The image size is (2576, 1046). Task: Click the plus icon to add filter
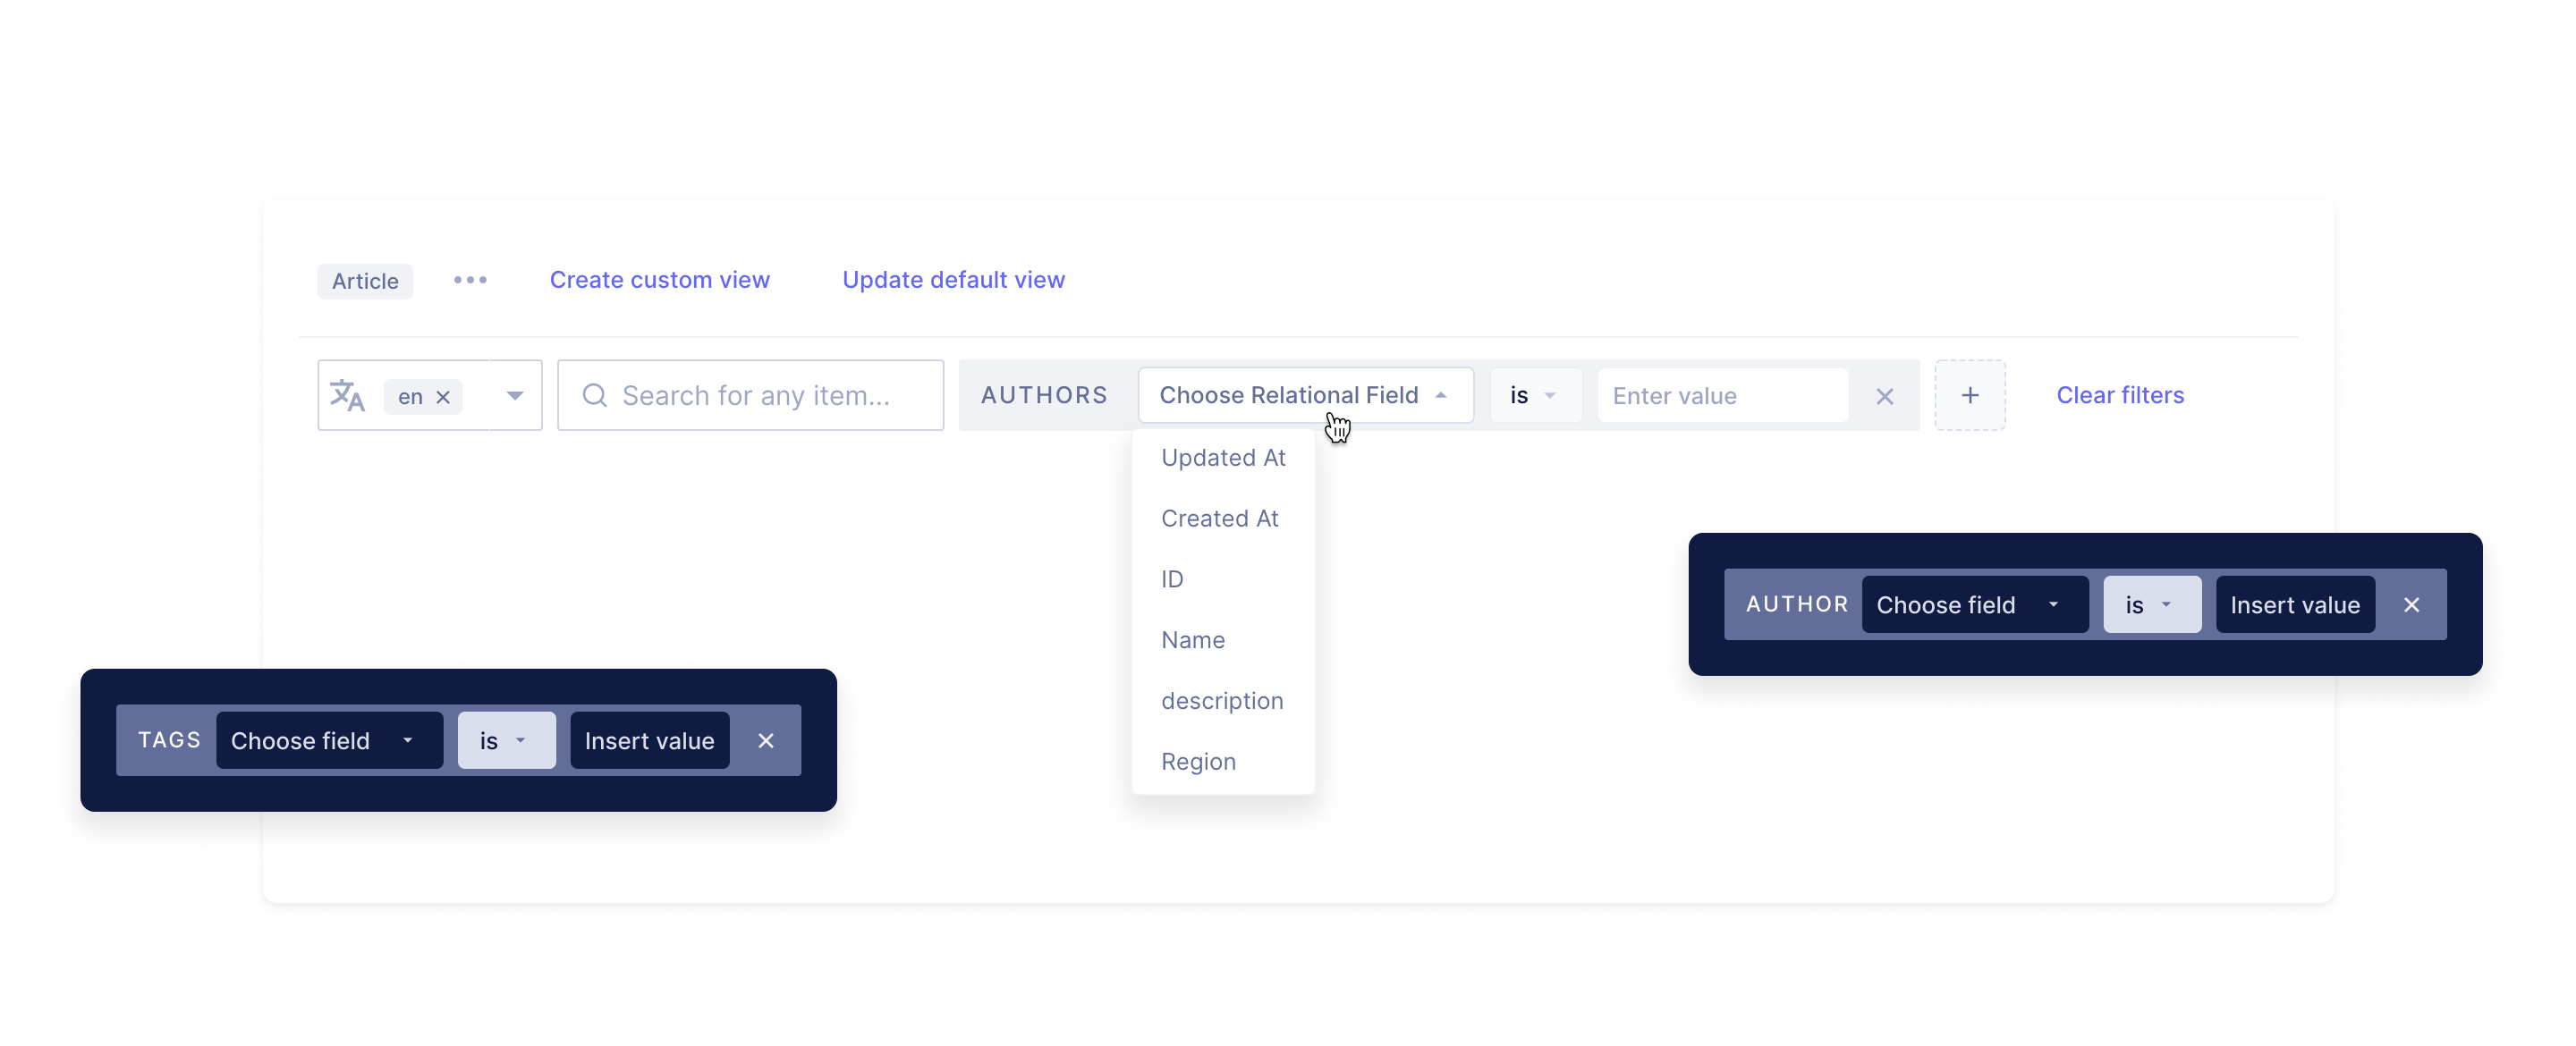point(1970,394)
